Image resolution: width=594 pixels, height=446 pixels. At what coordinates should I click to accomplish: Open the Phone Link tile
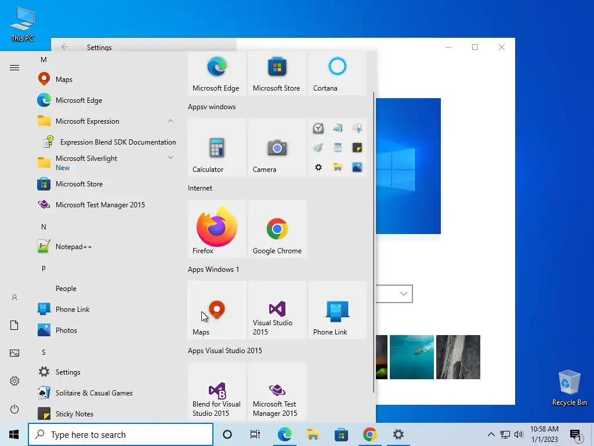(x=337, y=310)
